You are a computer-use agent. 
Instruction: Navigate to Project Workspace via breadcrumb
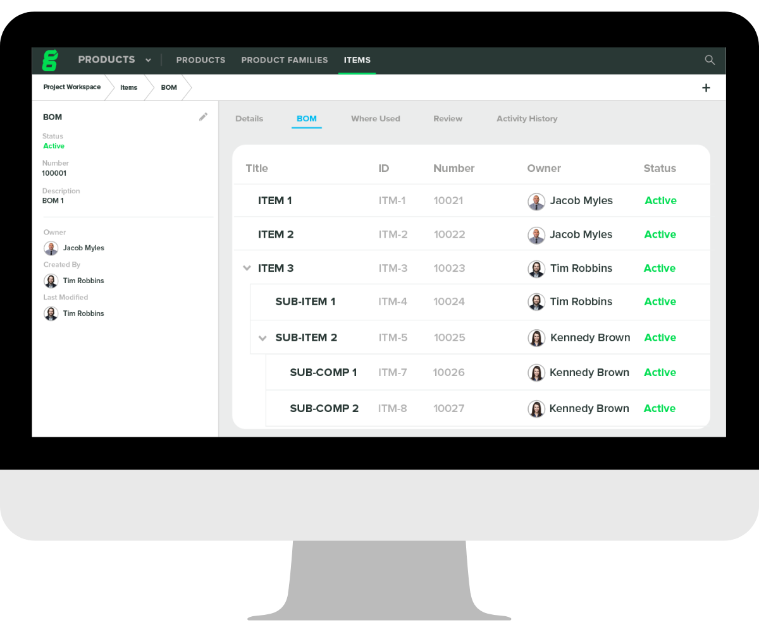(x=71, y=87)
